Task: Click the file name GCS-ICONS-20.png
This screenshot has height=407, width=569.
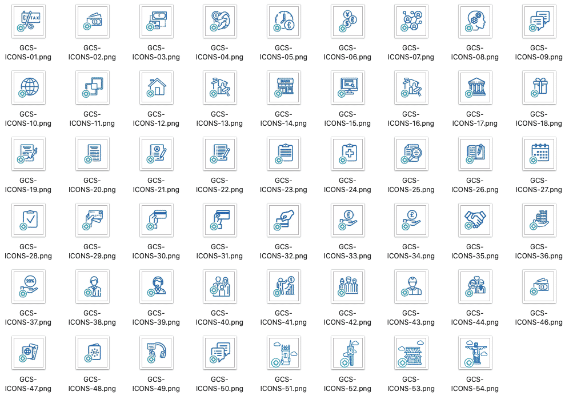Action: click(92, 185)
